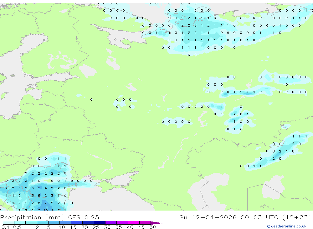
Task: Click the '12-04-2026' date text
Action: coord(214,217)
